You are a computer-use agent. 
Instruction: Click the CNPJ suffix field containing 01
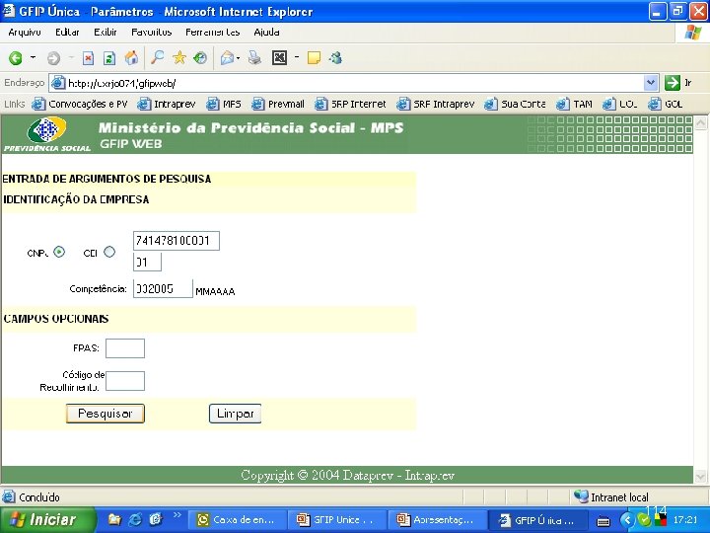point(147,262)
